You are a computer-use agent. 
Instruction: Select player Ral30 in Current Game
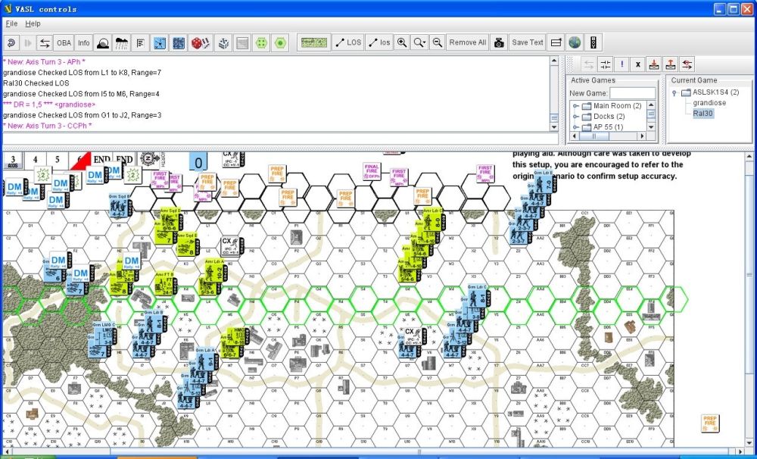[x=702, y=114]
